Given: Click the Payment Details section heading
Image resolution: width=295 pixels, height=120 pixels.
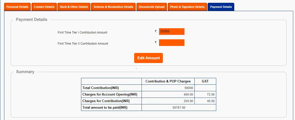Looking at the screenshot, I should [x=32, y=20].
